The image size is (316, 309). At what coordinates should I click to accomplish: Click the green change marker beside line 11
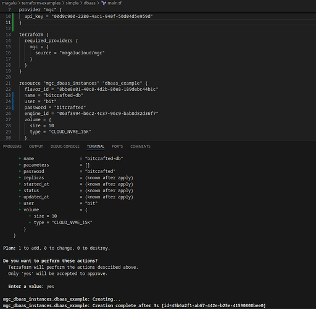[13, 22]
